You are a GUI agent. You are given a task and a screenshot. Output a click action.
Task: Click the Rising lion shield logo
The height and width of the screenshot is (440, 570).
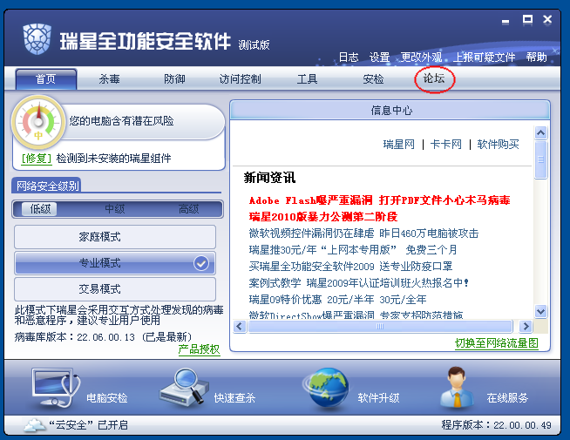[x=37, y=39]
